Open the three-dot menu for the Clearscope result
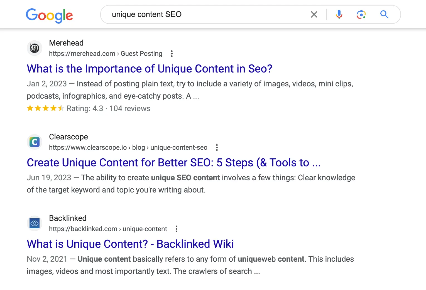Viewport: 426px width, 290px height. tap(217, 147)
